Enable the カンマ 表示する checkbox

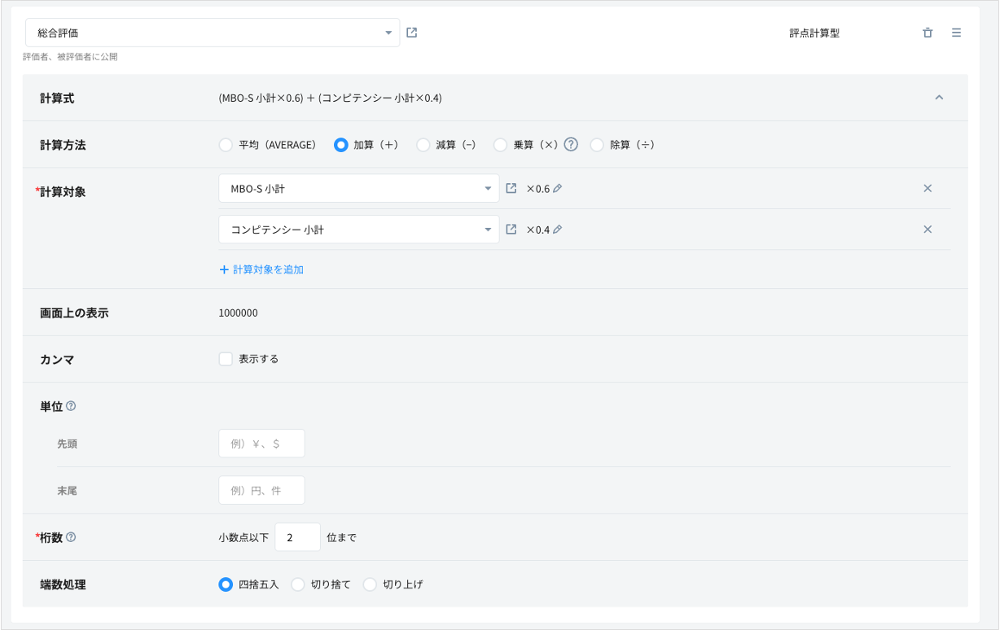point(226,359)
